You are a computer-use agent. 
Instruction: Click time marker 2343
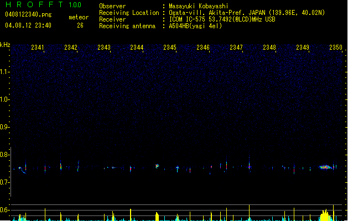click(104, 48)
